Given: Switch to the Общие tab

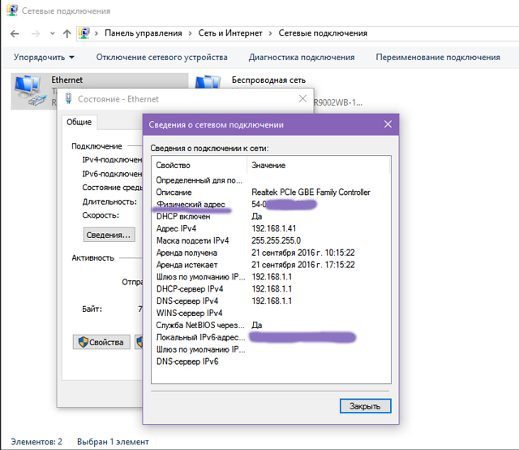Looking at the screenshot, I should pos(79,122).
